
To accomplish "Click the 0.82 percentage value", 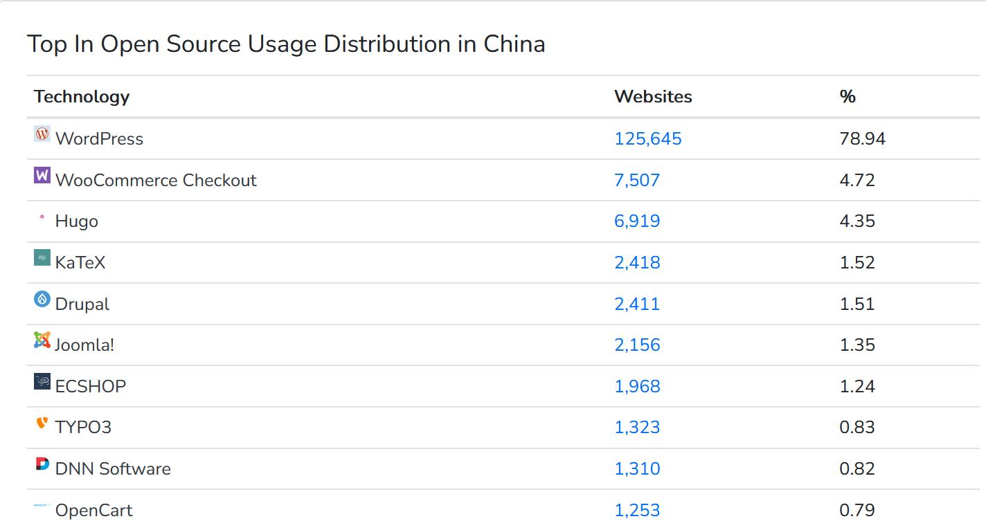I will pos(857,468).
